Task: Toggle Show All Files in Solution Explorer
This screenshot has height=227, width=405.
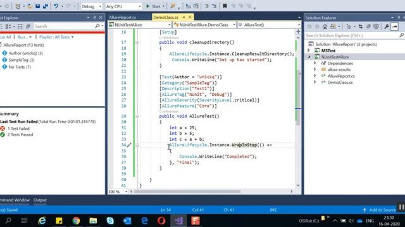Action: tap(376, 26)
